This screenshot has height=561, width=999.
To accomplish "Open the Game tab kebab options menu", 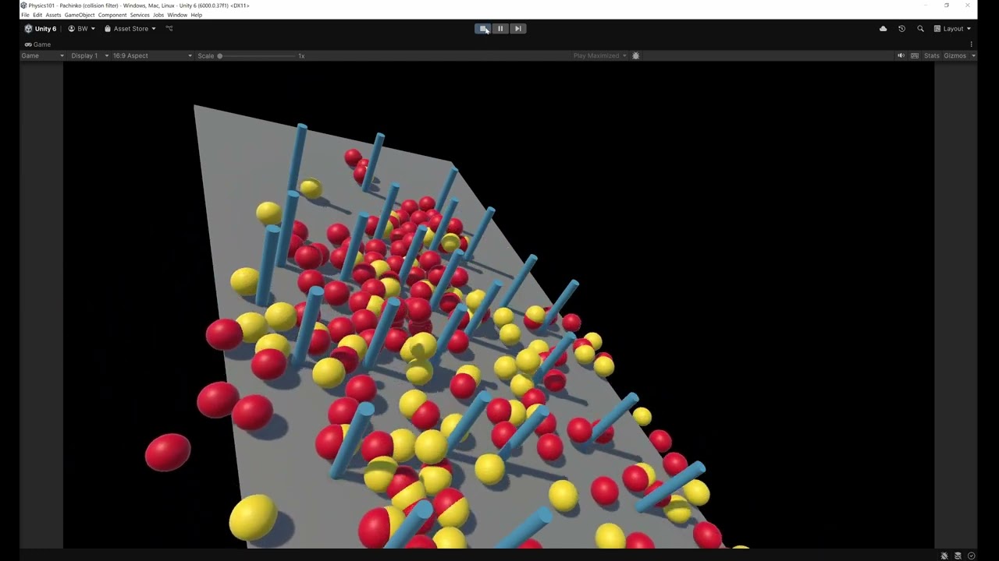I will 972,44.
